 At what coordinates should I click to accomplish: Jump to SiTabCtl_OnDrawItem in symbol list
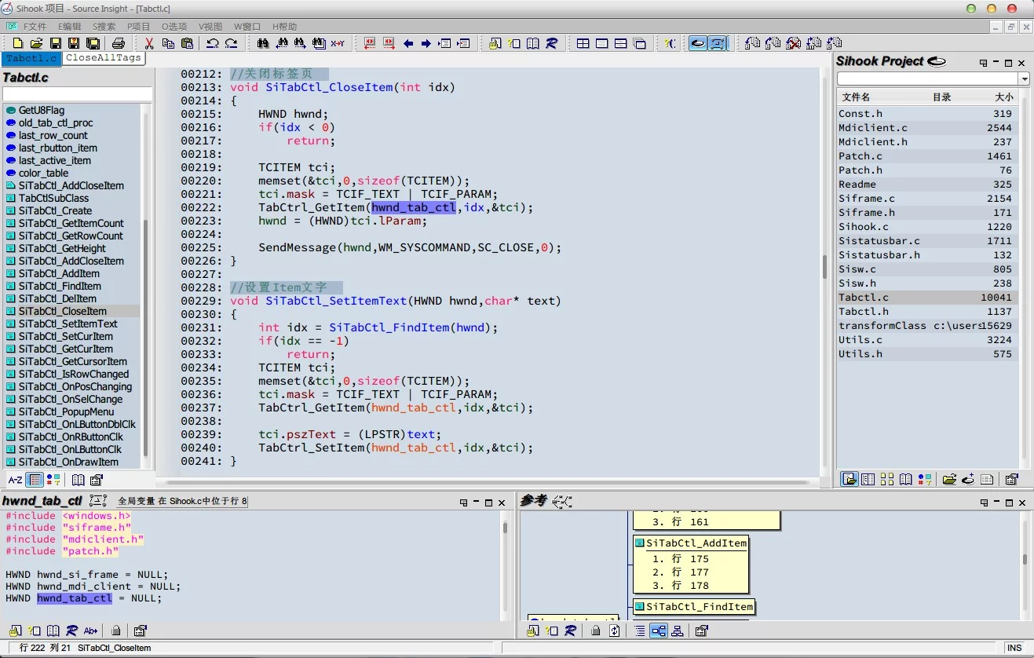click(68, 462)
